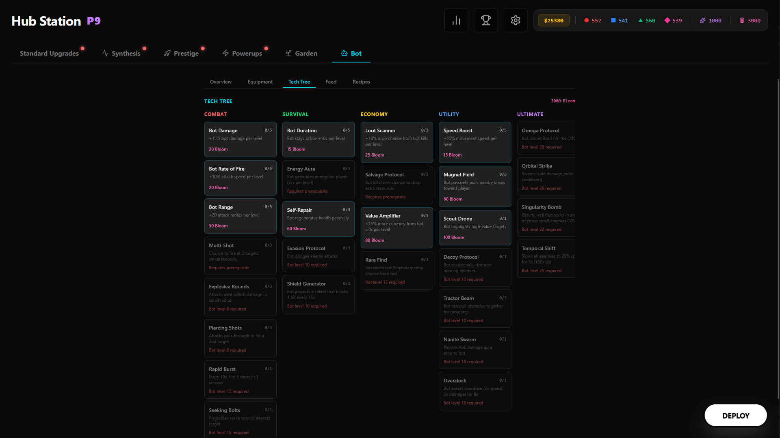The width and height of the screenshot is (780, 438).
Task: Open the settings gear icon
Action: point(516,20)
